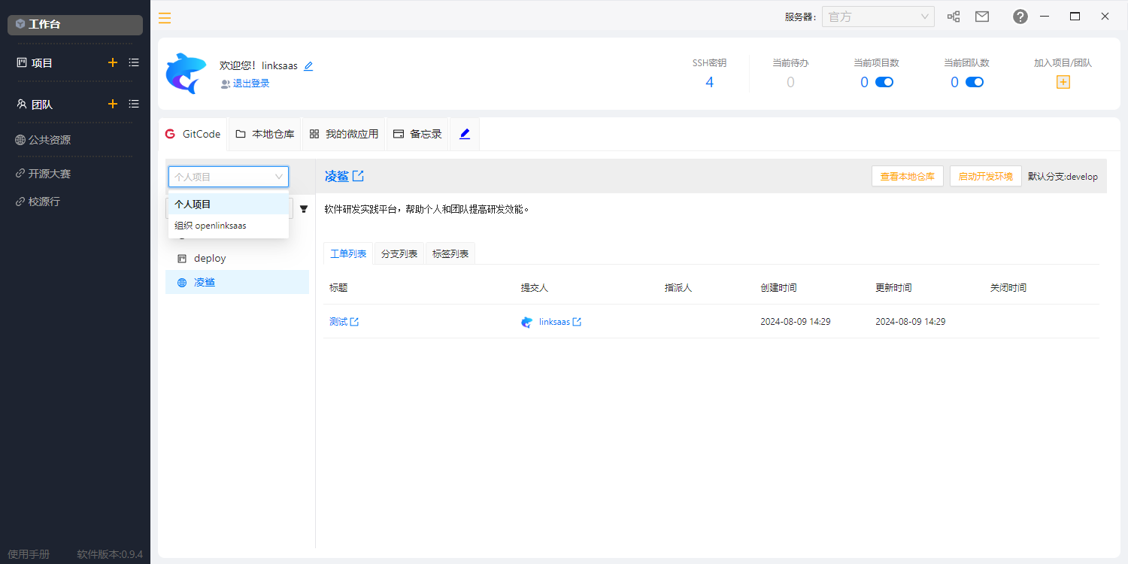
Task: Select the 工单列表 tab
Action: tap(348, 253)
